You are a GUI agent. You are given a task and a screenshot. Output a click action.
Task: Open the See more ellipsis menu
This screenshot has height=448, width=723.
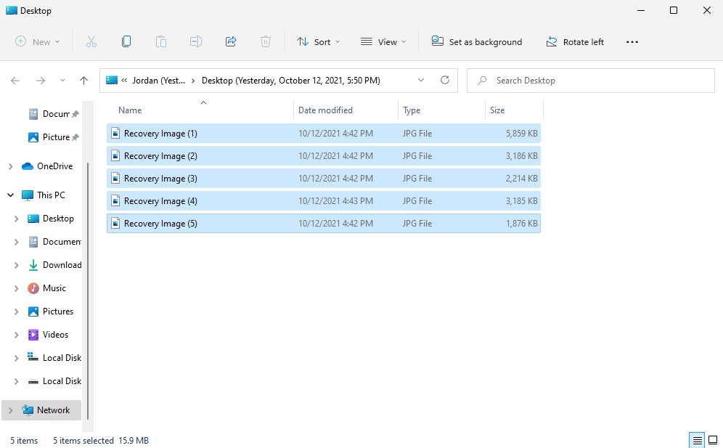point(632,41)
